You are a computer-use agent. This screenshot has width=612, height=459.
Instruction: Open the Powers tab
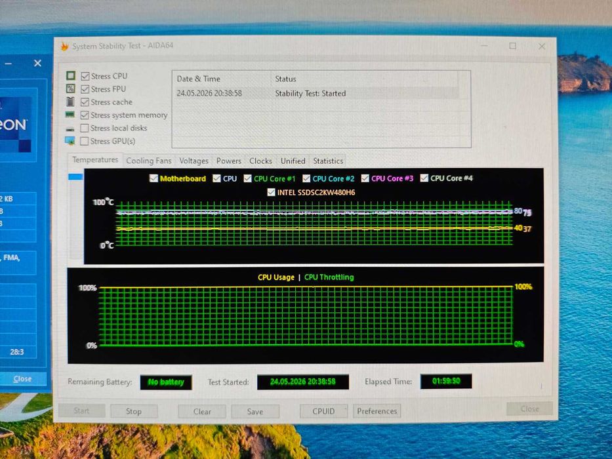click(x=229, y=161)
